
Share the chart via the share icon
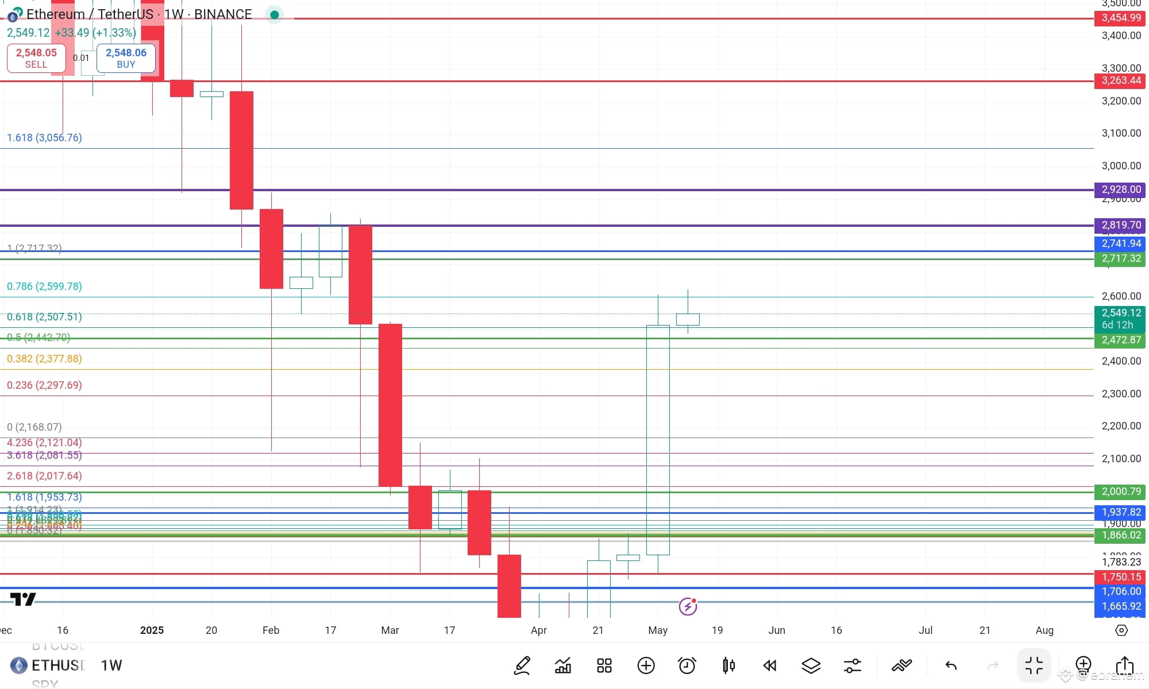1124,665
